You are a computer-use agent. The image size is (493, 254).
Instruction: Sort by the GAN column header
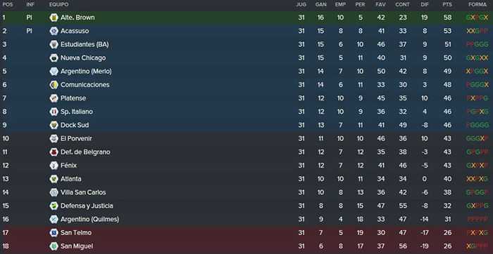[x=321, y=5]
